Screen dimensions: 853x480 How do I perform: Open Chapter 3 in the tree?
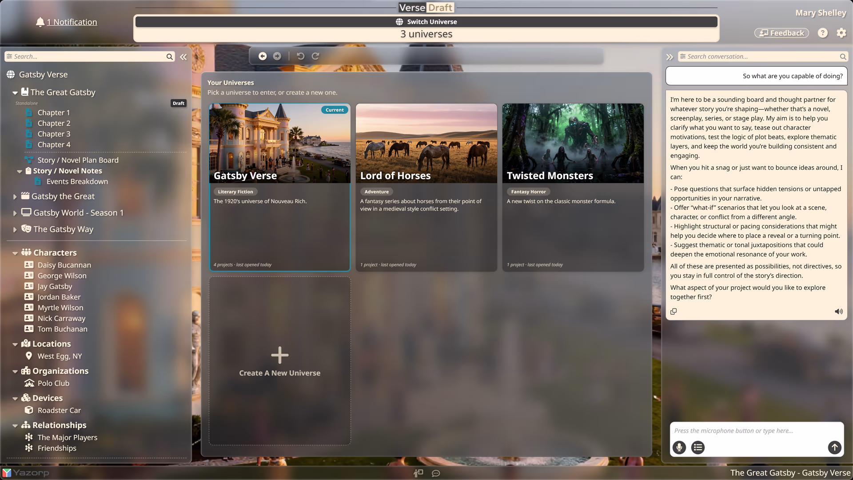53,134
